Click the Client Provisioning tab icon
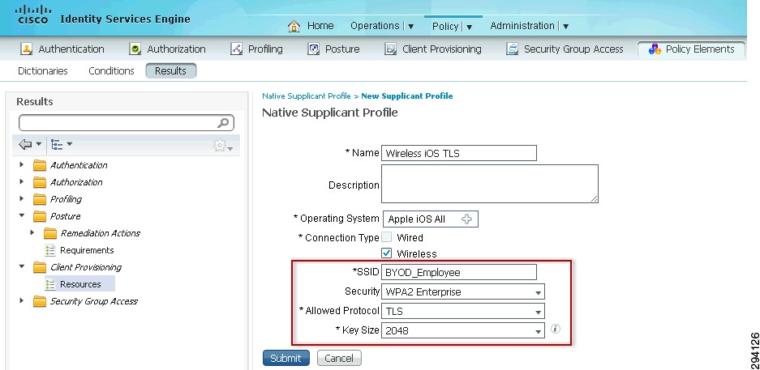This screenshot has width=760, height=370. coord(390,49)
